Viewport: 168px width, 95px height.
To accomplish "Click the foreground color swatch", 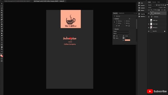I will pos(1,55).
